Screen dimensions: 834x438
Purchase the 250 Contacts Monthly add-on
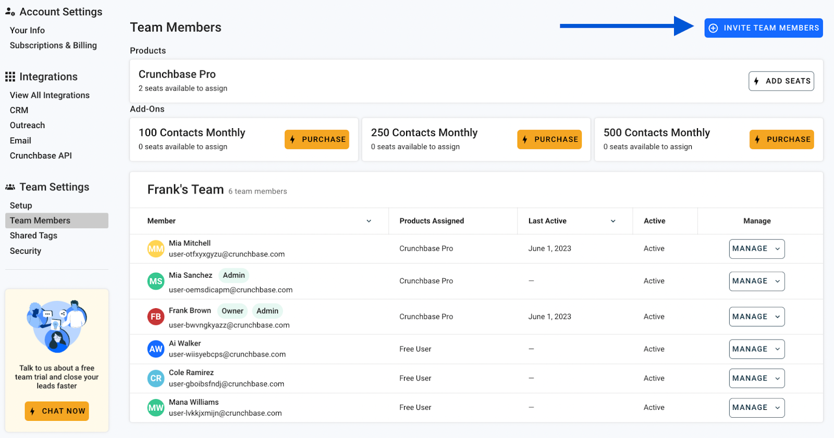click(x=549, y=140)
